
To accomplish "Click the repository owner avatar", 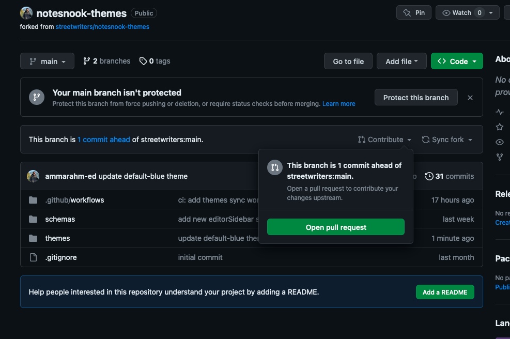I will click(26, 13).
